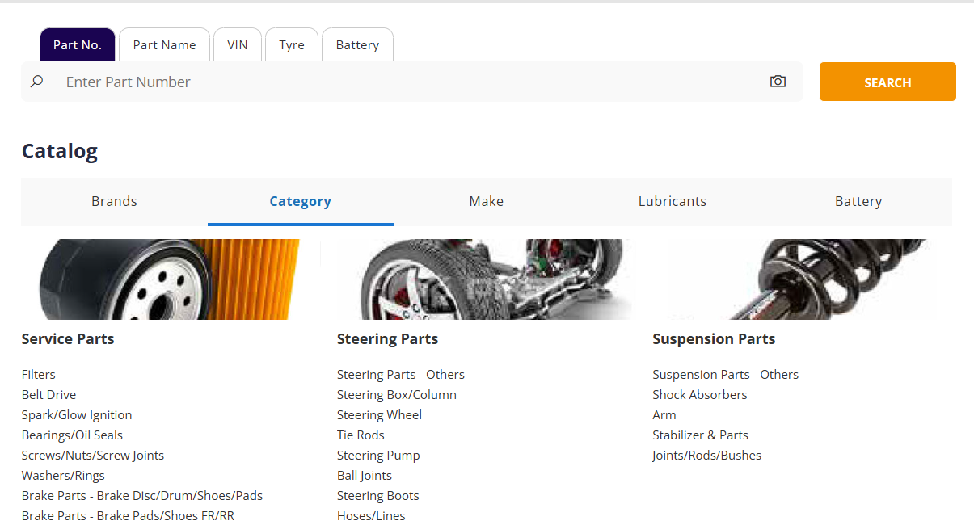Open the Service Parts oil filter image
The width and height of the screenshot is (974, 529).
tap(171, 279)
